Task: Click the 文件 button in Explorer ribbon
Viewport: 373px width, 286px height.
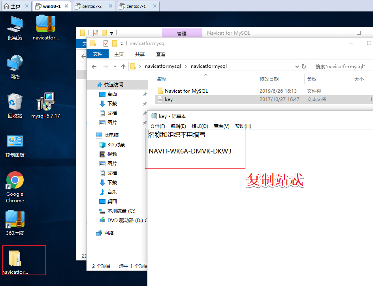Action: 98,54
